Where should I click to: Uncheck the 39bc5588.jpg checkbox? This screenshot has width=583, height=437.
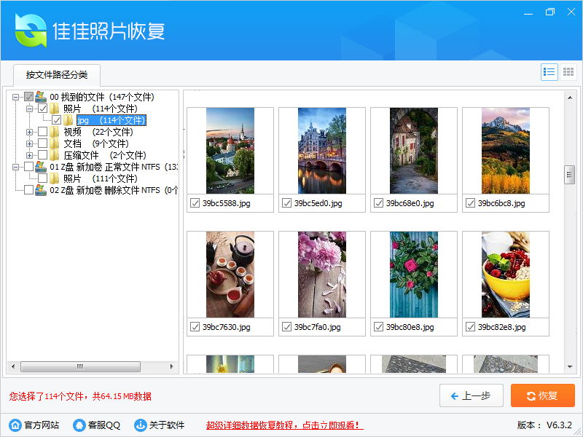[x=195, y=203]
